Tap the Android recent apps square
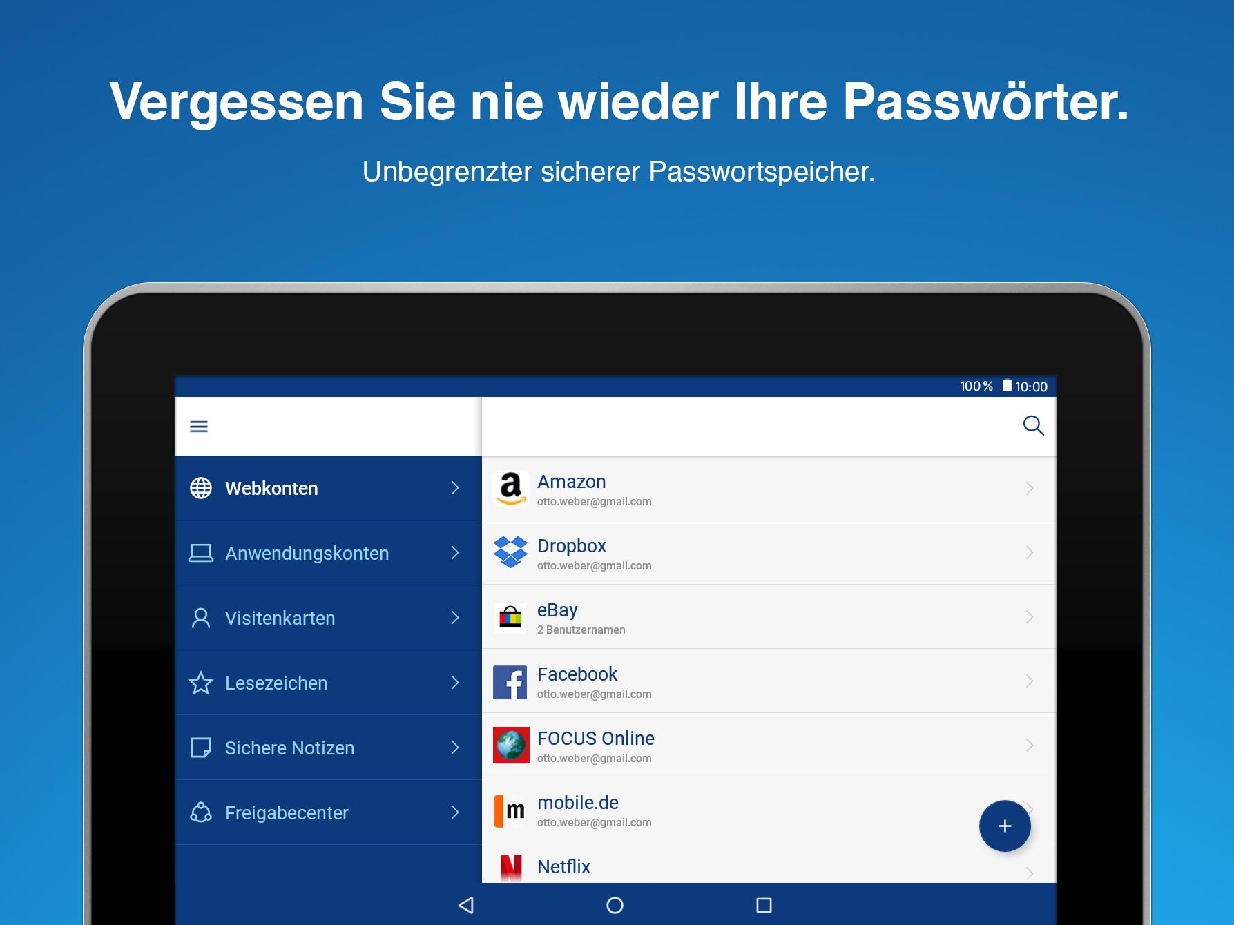Screen dimensions: 1234x925 click(764, 905)
